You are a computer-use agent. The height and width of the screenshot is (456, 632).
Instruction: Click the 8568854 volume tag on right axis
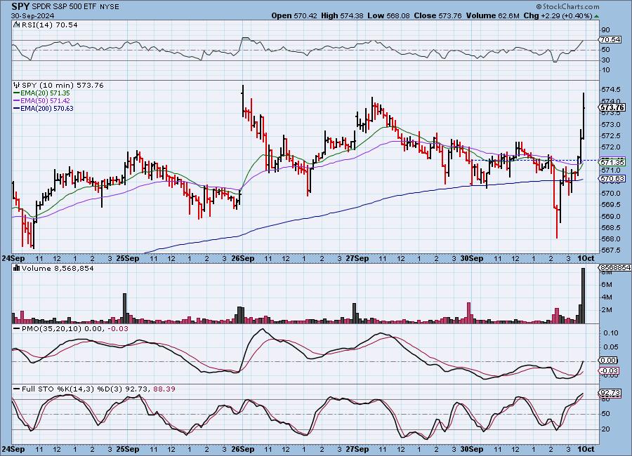pyautogui.click(x=615, y=268)
